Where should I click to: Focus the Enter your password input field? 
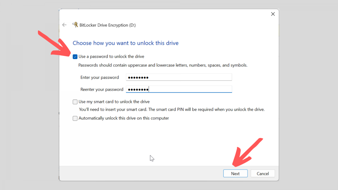[x=179, y=77]
